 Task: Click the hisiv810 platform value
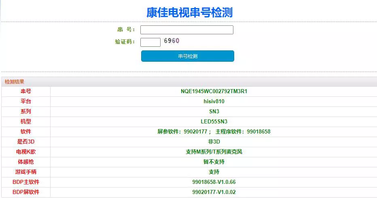click(214, 102)
